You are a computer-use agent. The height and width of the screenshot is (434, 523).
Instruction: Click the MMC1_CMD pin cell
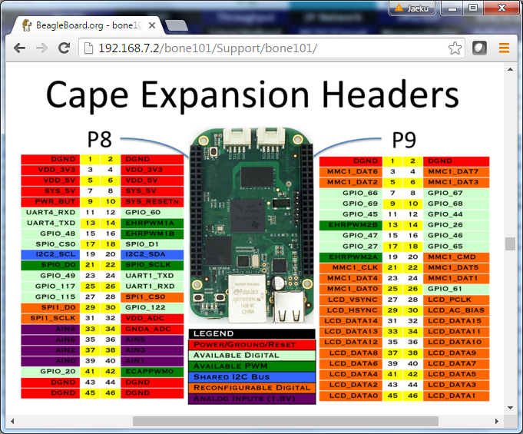[x=456, y=257]
